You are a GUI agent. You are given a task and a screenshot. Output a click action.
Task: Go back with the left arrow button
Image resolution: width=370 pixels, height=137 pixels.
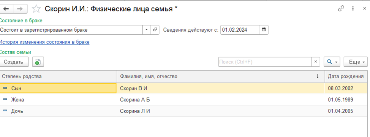point(6,9)
